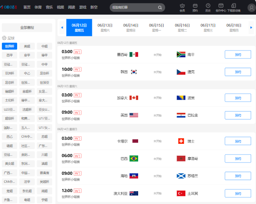The image size is (256, 204).
Task: Click the Paraguay flag icon
Action: 181,115
